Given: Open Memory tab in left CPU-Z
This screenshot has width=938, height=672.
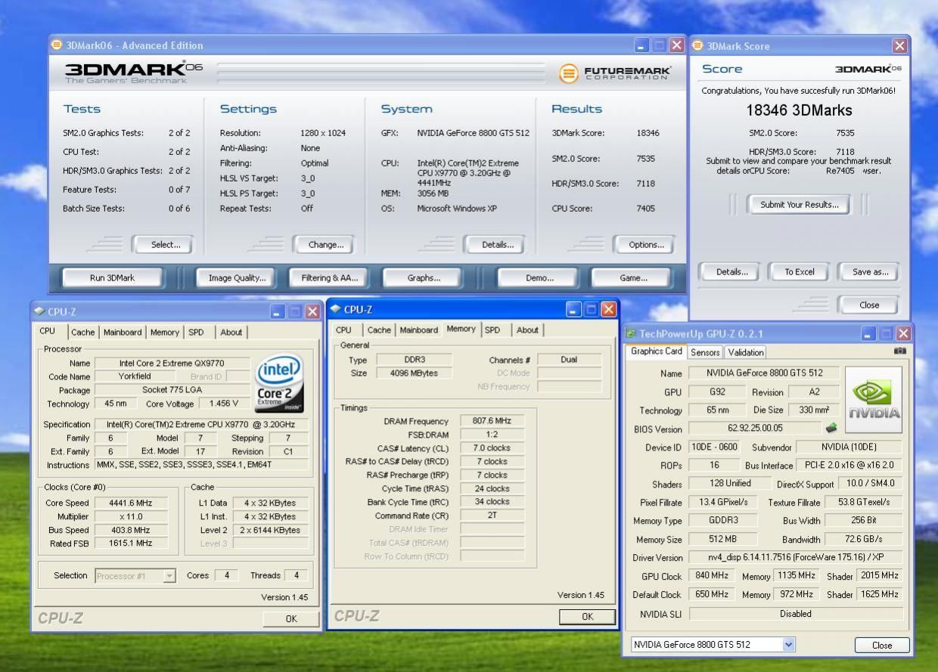Looking at the screenshot, I should 165,332.
